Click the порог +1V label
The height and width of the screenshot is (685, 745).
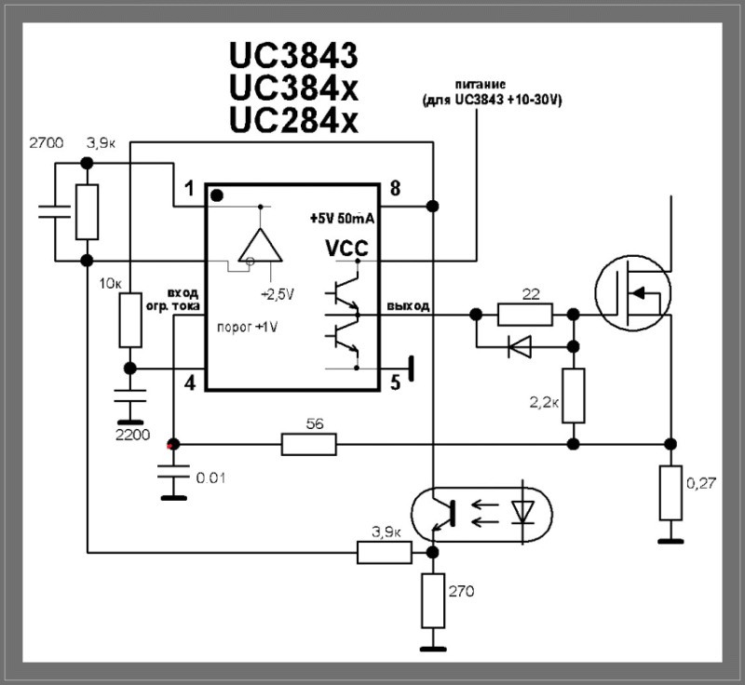coord(248,327)
